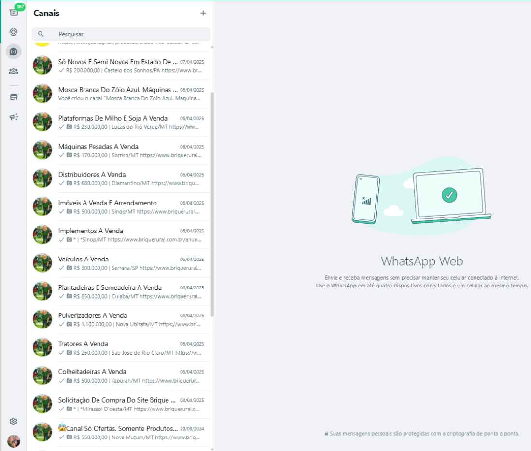The width and height of the screenshot is (531, 451).
Task: Open channel Máquinas Pesadas A Venda
Action: point(121,150)
